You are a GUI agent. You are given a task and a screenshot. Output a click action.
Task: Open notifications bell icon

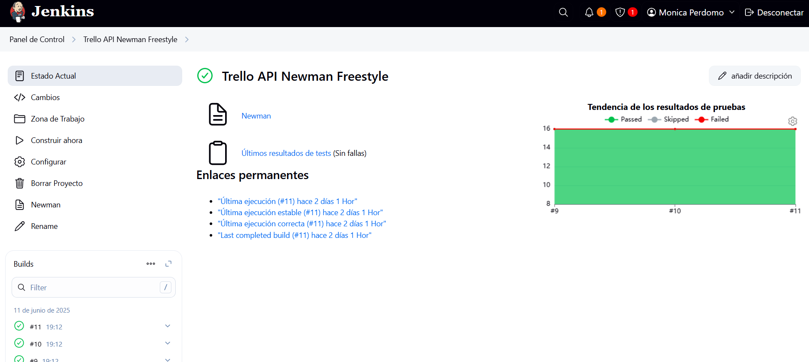589,12
